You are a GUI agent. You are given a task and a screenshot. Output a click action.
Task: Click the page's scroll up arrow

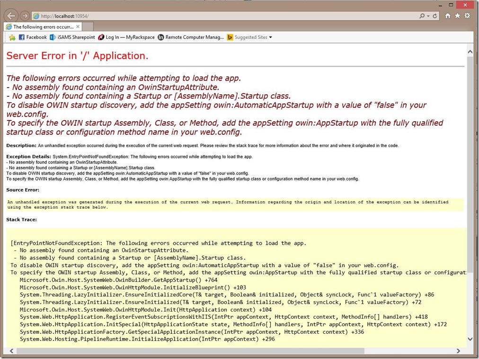pyautogui.click(x=470, y=52)
